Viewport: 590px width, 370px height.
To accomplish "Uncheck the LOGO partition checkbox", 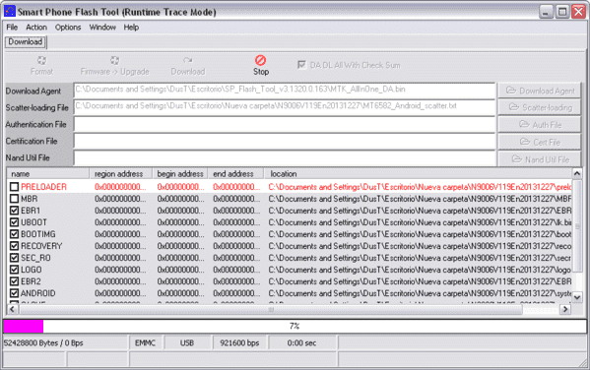I will [14, 270].
